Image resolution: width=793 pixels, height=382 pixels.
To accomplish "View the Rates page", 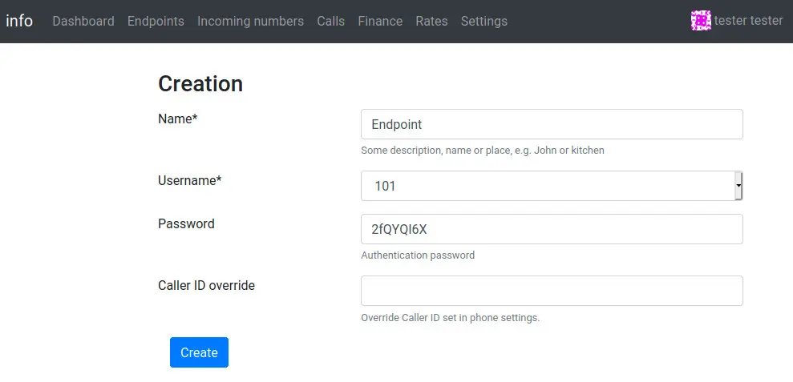I will tap(431, 22).
